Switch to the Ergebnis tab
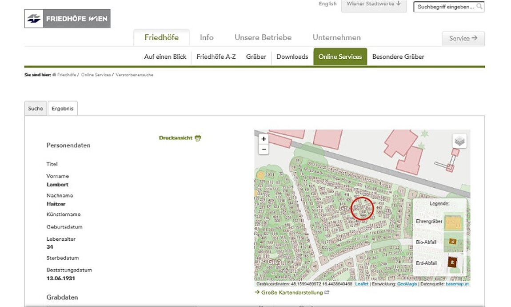This screenshot has height=307, width=511. pos(63,108)
